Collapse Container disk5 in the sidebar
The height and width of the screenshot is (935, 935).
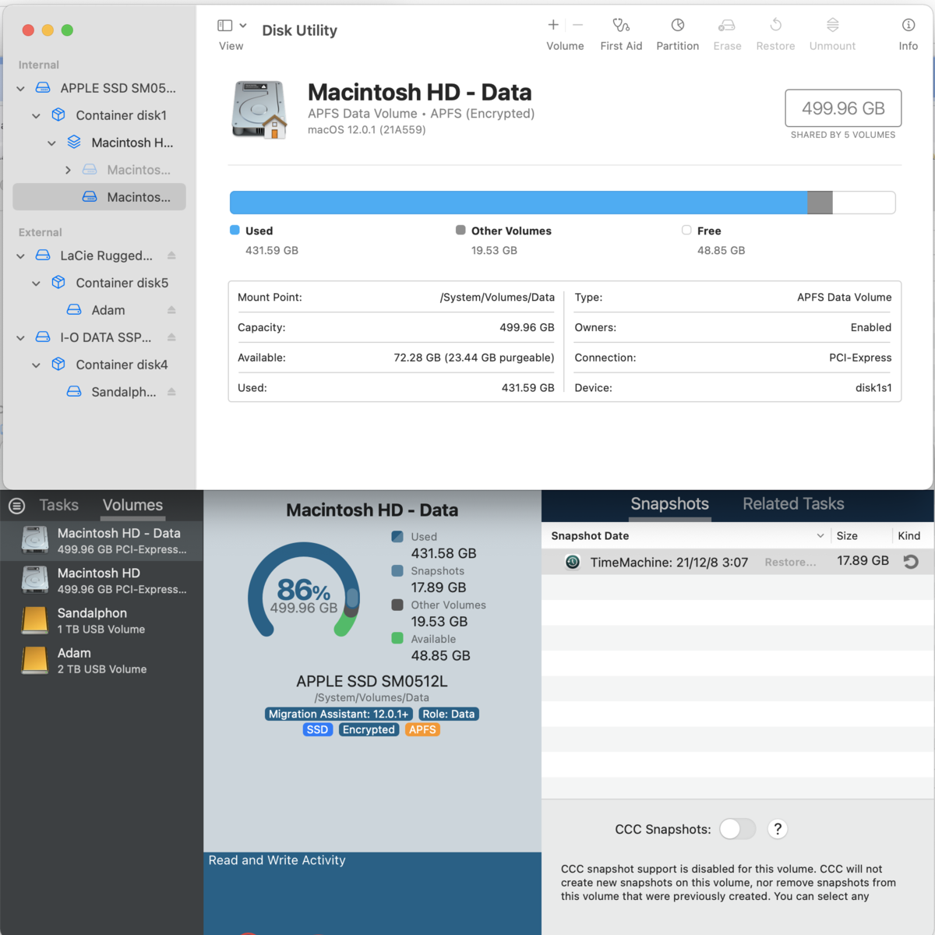click(x=36, y=283)
